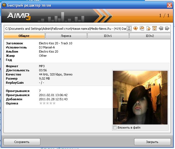The height and width of the screenshot is (149, 175).
Task: Go to the previous file arrow
Action: pyautogui.click(x=161, y=28)
